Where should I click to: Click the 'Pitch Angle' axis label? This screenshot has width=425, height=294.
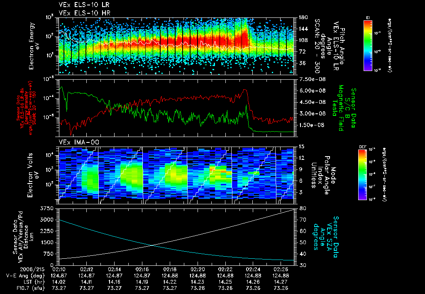[x=342, y=46]
